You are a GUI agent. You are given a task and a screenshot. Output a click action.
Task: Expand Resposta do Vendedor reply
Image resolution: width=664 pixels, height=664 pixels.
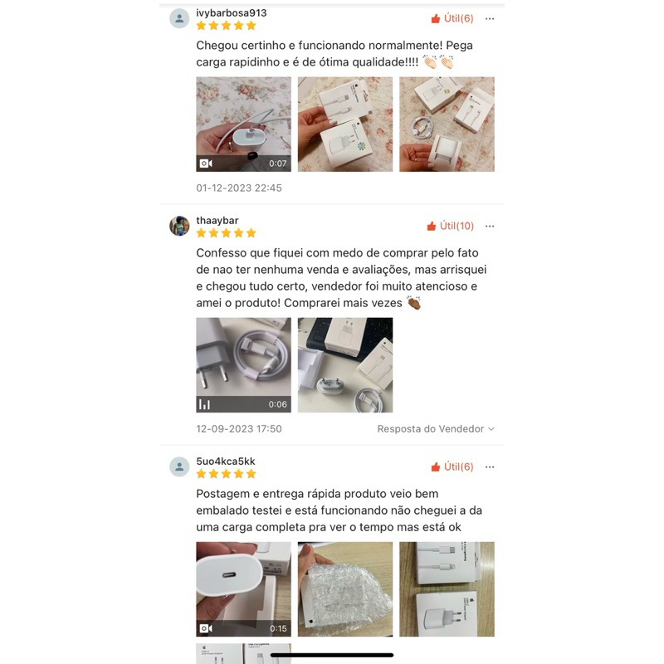(436, 428)
